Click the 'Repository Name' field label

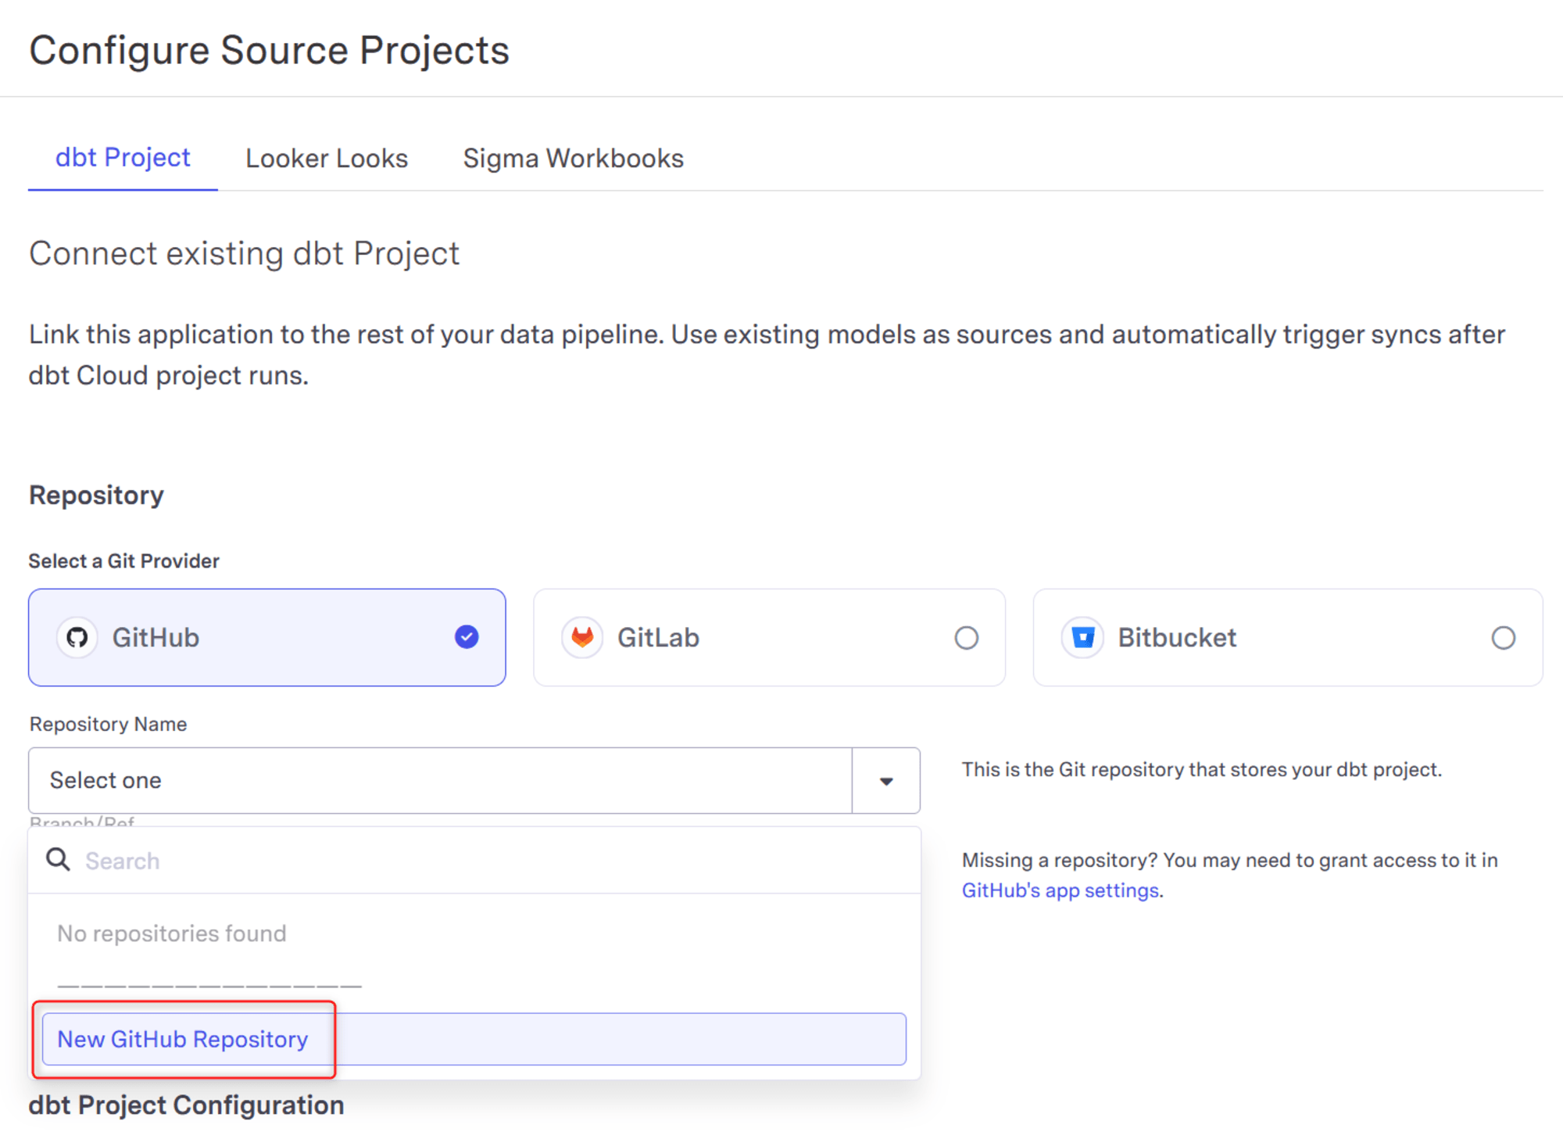[108, 724]
